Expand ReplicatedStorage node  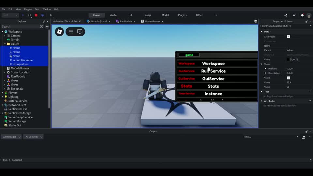click(x=2, y=113)
